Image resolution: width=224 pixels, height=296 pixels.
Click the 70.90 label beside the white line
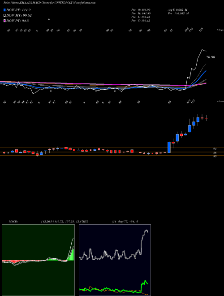211,57
